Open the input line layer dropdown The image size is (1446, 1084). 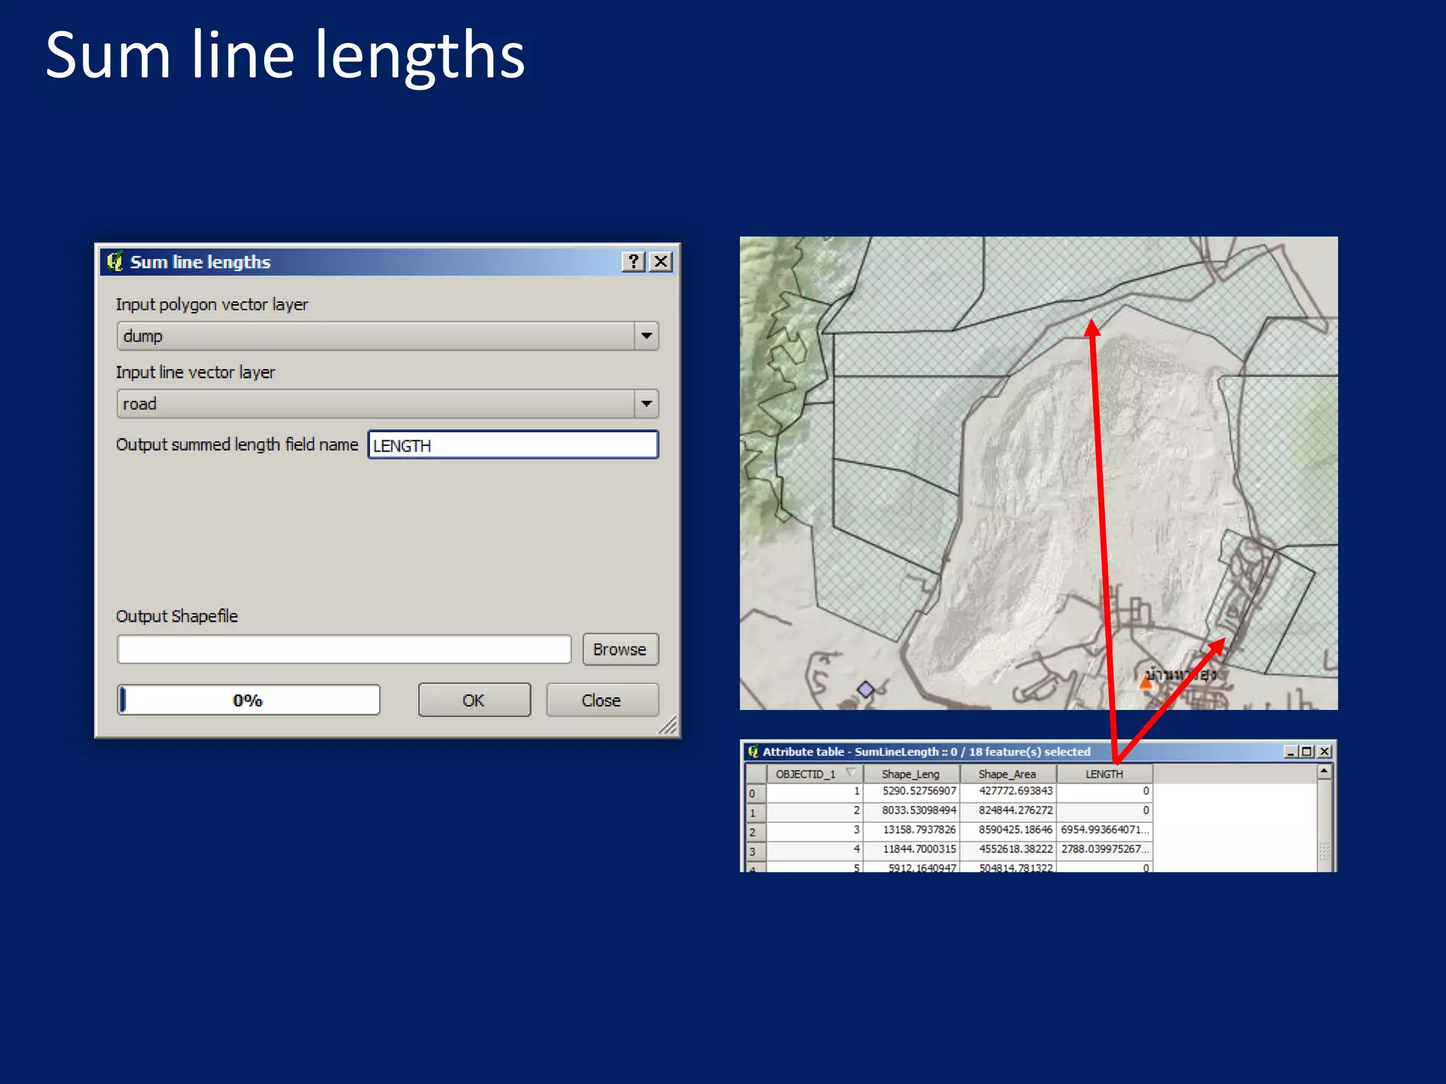coord(646,404)
